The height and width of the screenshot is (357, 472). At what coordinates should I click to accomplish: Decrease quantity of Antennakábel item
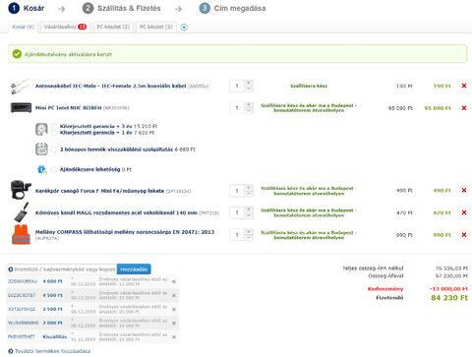coord(249,89)
